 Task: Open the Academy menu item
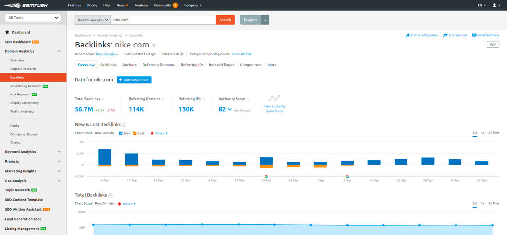click(141, 5)
